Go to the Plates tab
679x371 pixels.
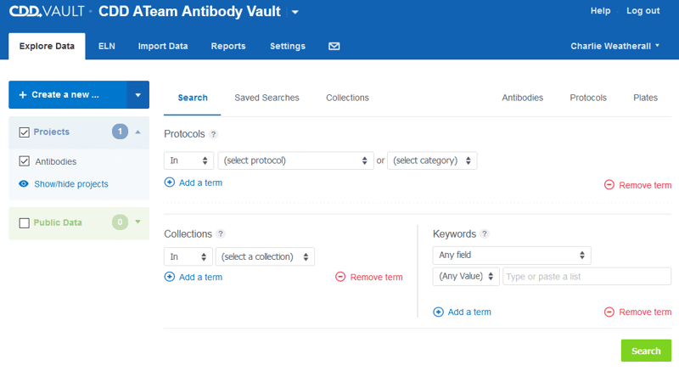pyautogui.click(x=645, y=98)
